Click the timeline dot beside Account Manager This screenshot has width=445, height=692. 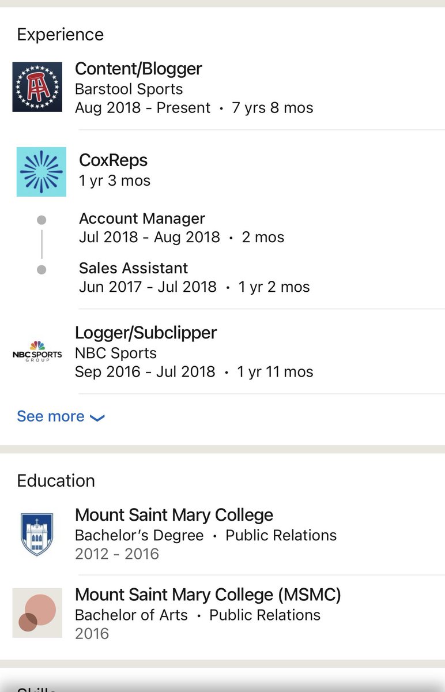point(42,220)
